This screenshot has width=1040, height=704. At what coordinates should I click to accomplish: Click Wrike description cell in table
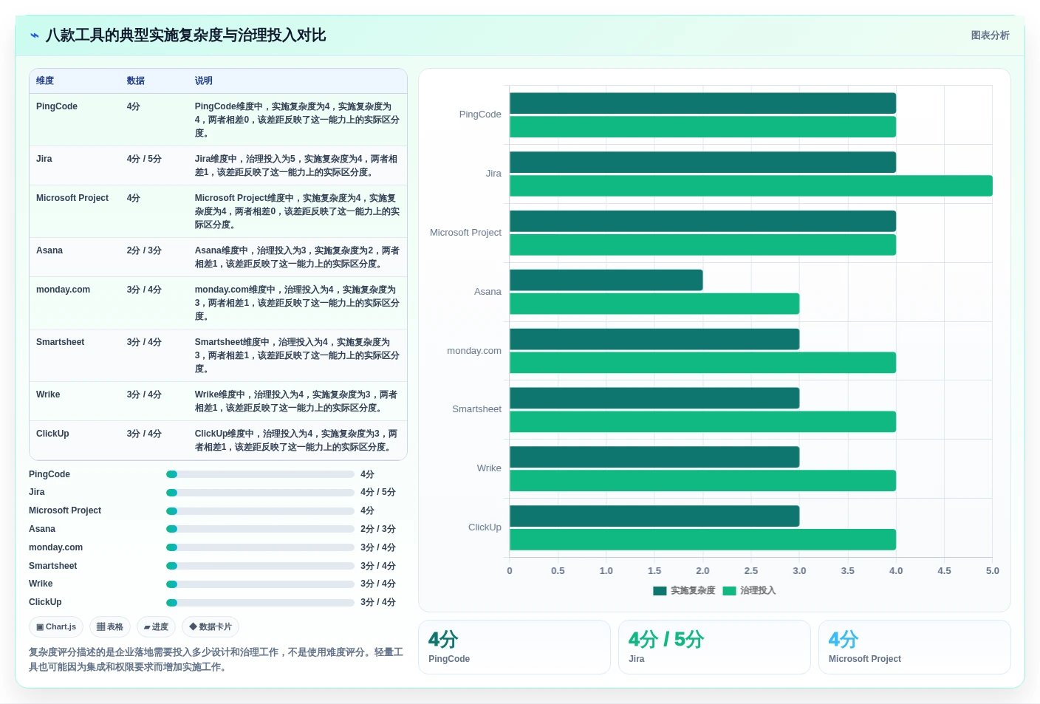click(x=297, y=401)
